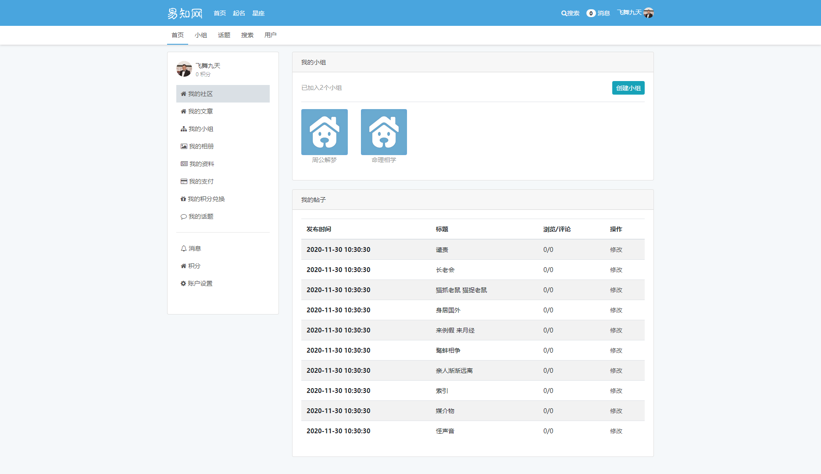
Task: Open 我的话题 comment bubble item
Action: [197, 216]
